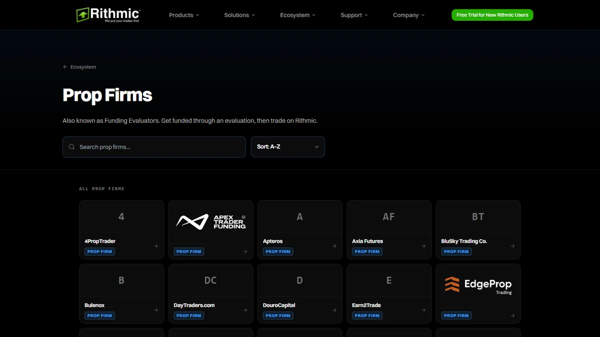Click the 'DC' placeholder tile of DayTraders.com
Image resolution: width=600 pixels, height=337 pixels.
pos(210,281)
